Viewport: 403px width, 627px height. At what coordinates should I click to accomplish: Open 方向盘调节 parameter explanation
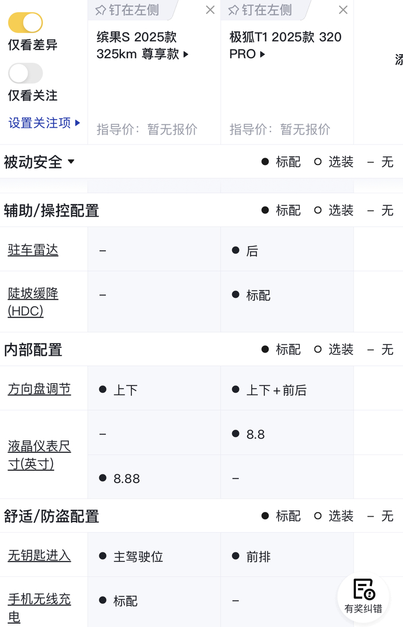click(x=39, y=389)
